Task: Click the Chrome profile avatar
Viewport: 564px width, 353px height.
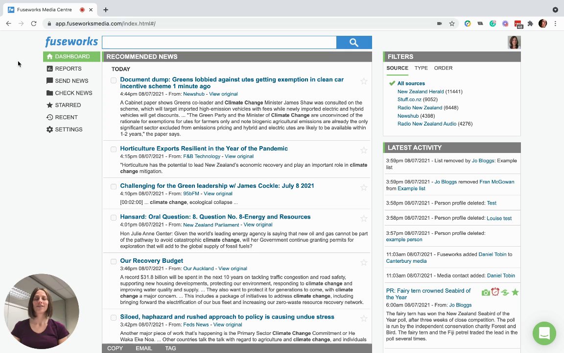Action: (542, 24)
